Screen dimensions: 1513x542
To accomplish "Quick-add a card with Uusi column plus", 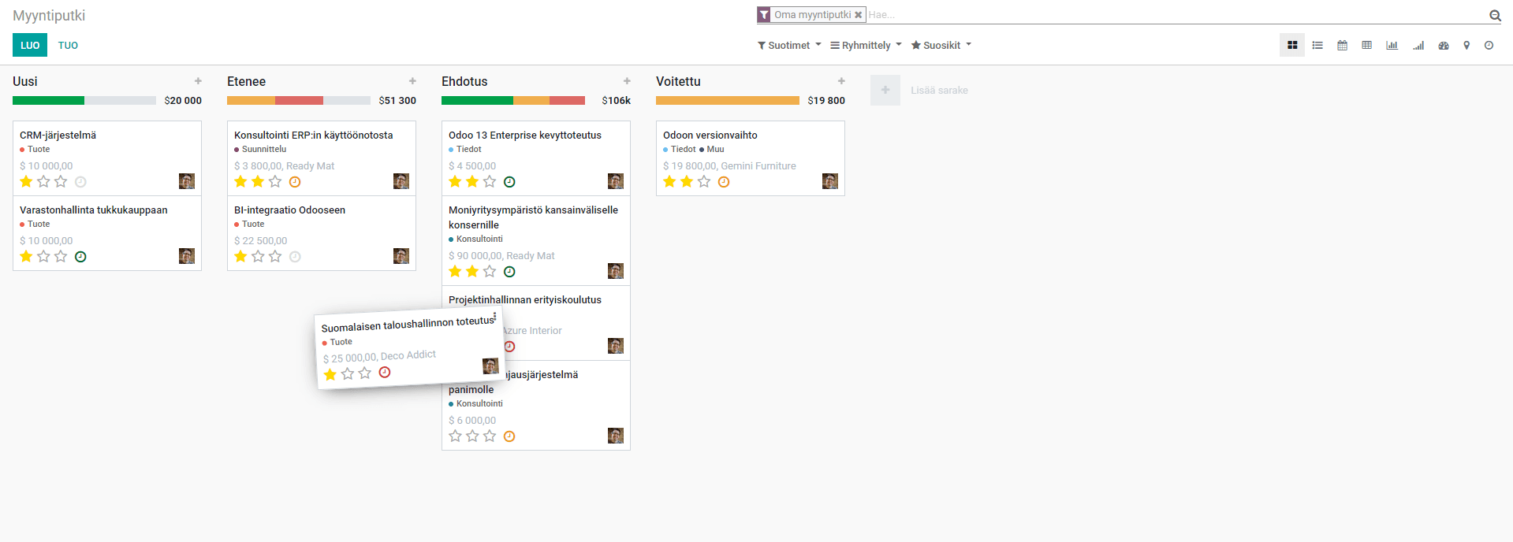I will pos(198,81).
